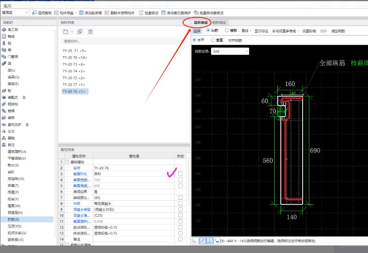Click the 清空钢筋 button

(x=338, y=31)
